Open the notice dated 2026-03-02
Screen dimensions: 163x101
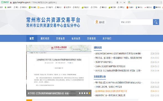click(x=118, y=58)
